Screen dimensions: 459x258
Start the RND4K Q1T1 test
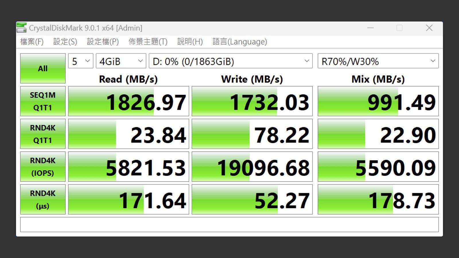43,134
